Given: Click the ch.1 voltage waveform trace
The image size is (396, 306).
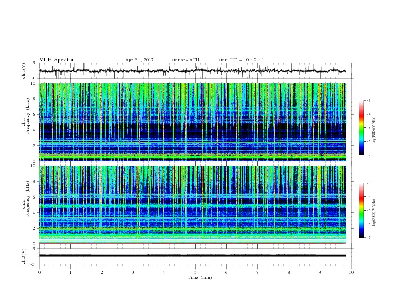Looking at the screenshot, I should 192,71.
